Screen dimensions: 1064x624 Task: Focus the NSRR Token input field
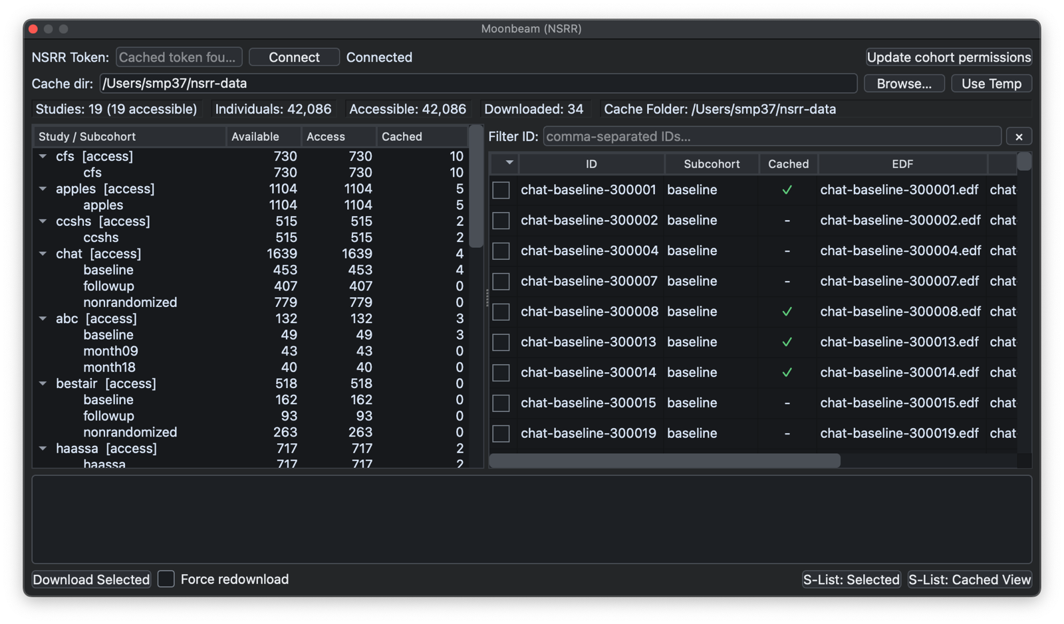point(179,57)
